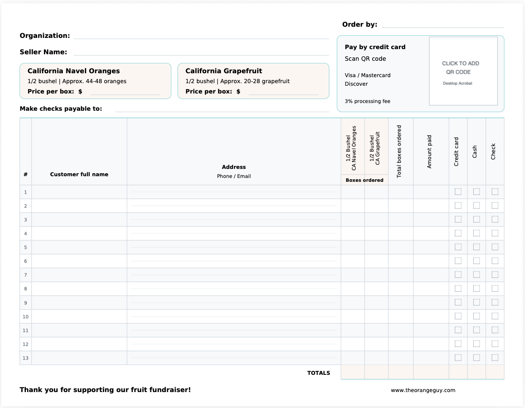
Task: Click the Total boxes ordered cell in TOTALS row
Action: coord(401,372)
